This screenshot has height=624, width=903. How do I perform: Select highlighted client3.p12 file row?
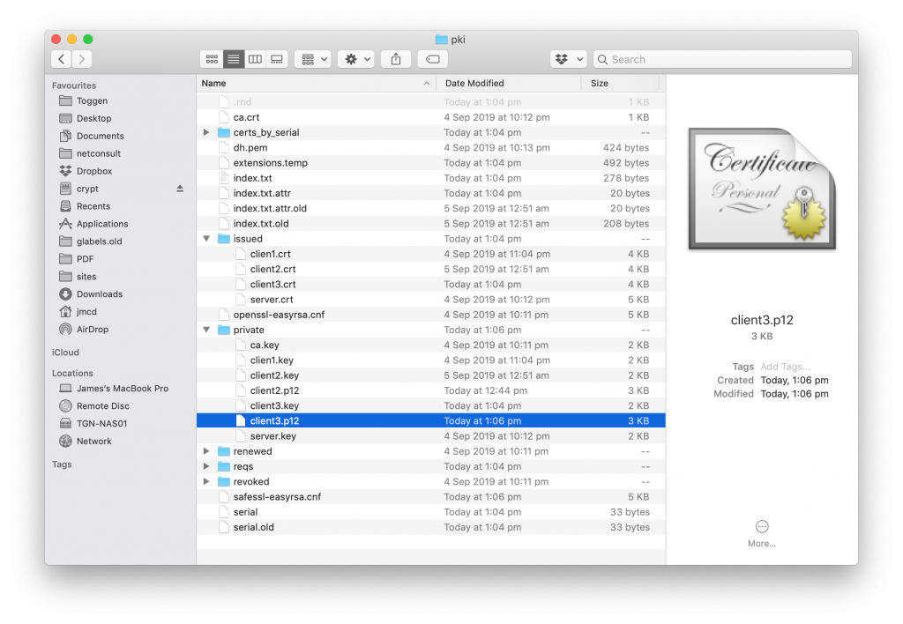pos(430,420)
